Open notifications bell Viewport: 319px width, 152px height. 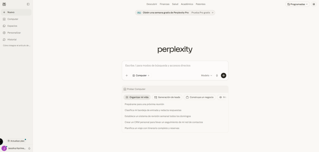click(29, 148)
